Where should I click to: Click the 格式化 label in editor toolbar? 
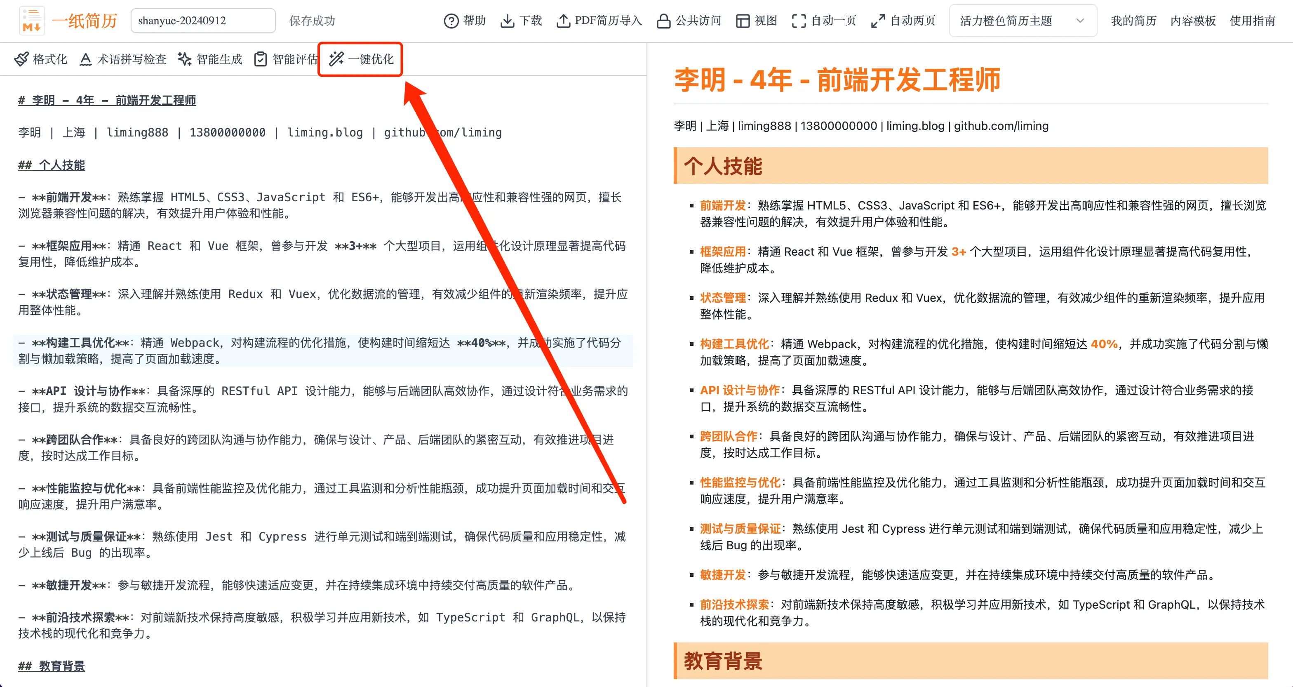pos(50,59)
